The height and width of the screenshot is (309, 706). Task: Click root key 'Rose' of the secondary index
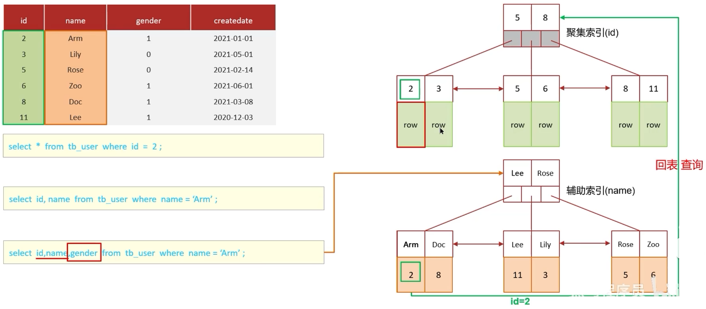pyautogui.click(x=545, y=173)
